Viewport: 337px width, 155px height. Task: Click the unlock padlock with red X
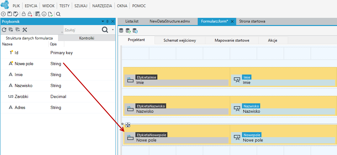(30, 14)
